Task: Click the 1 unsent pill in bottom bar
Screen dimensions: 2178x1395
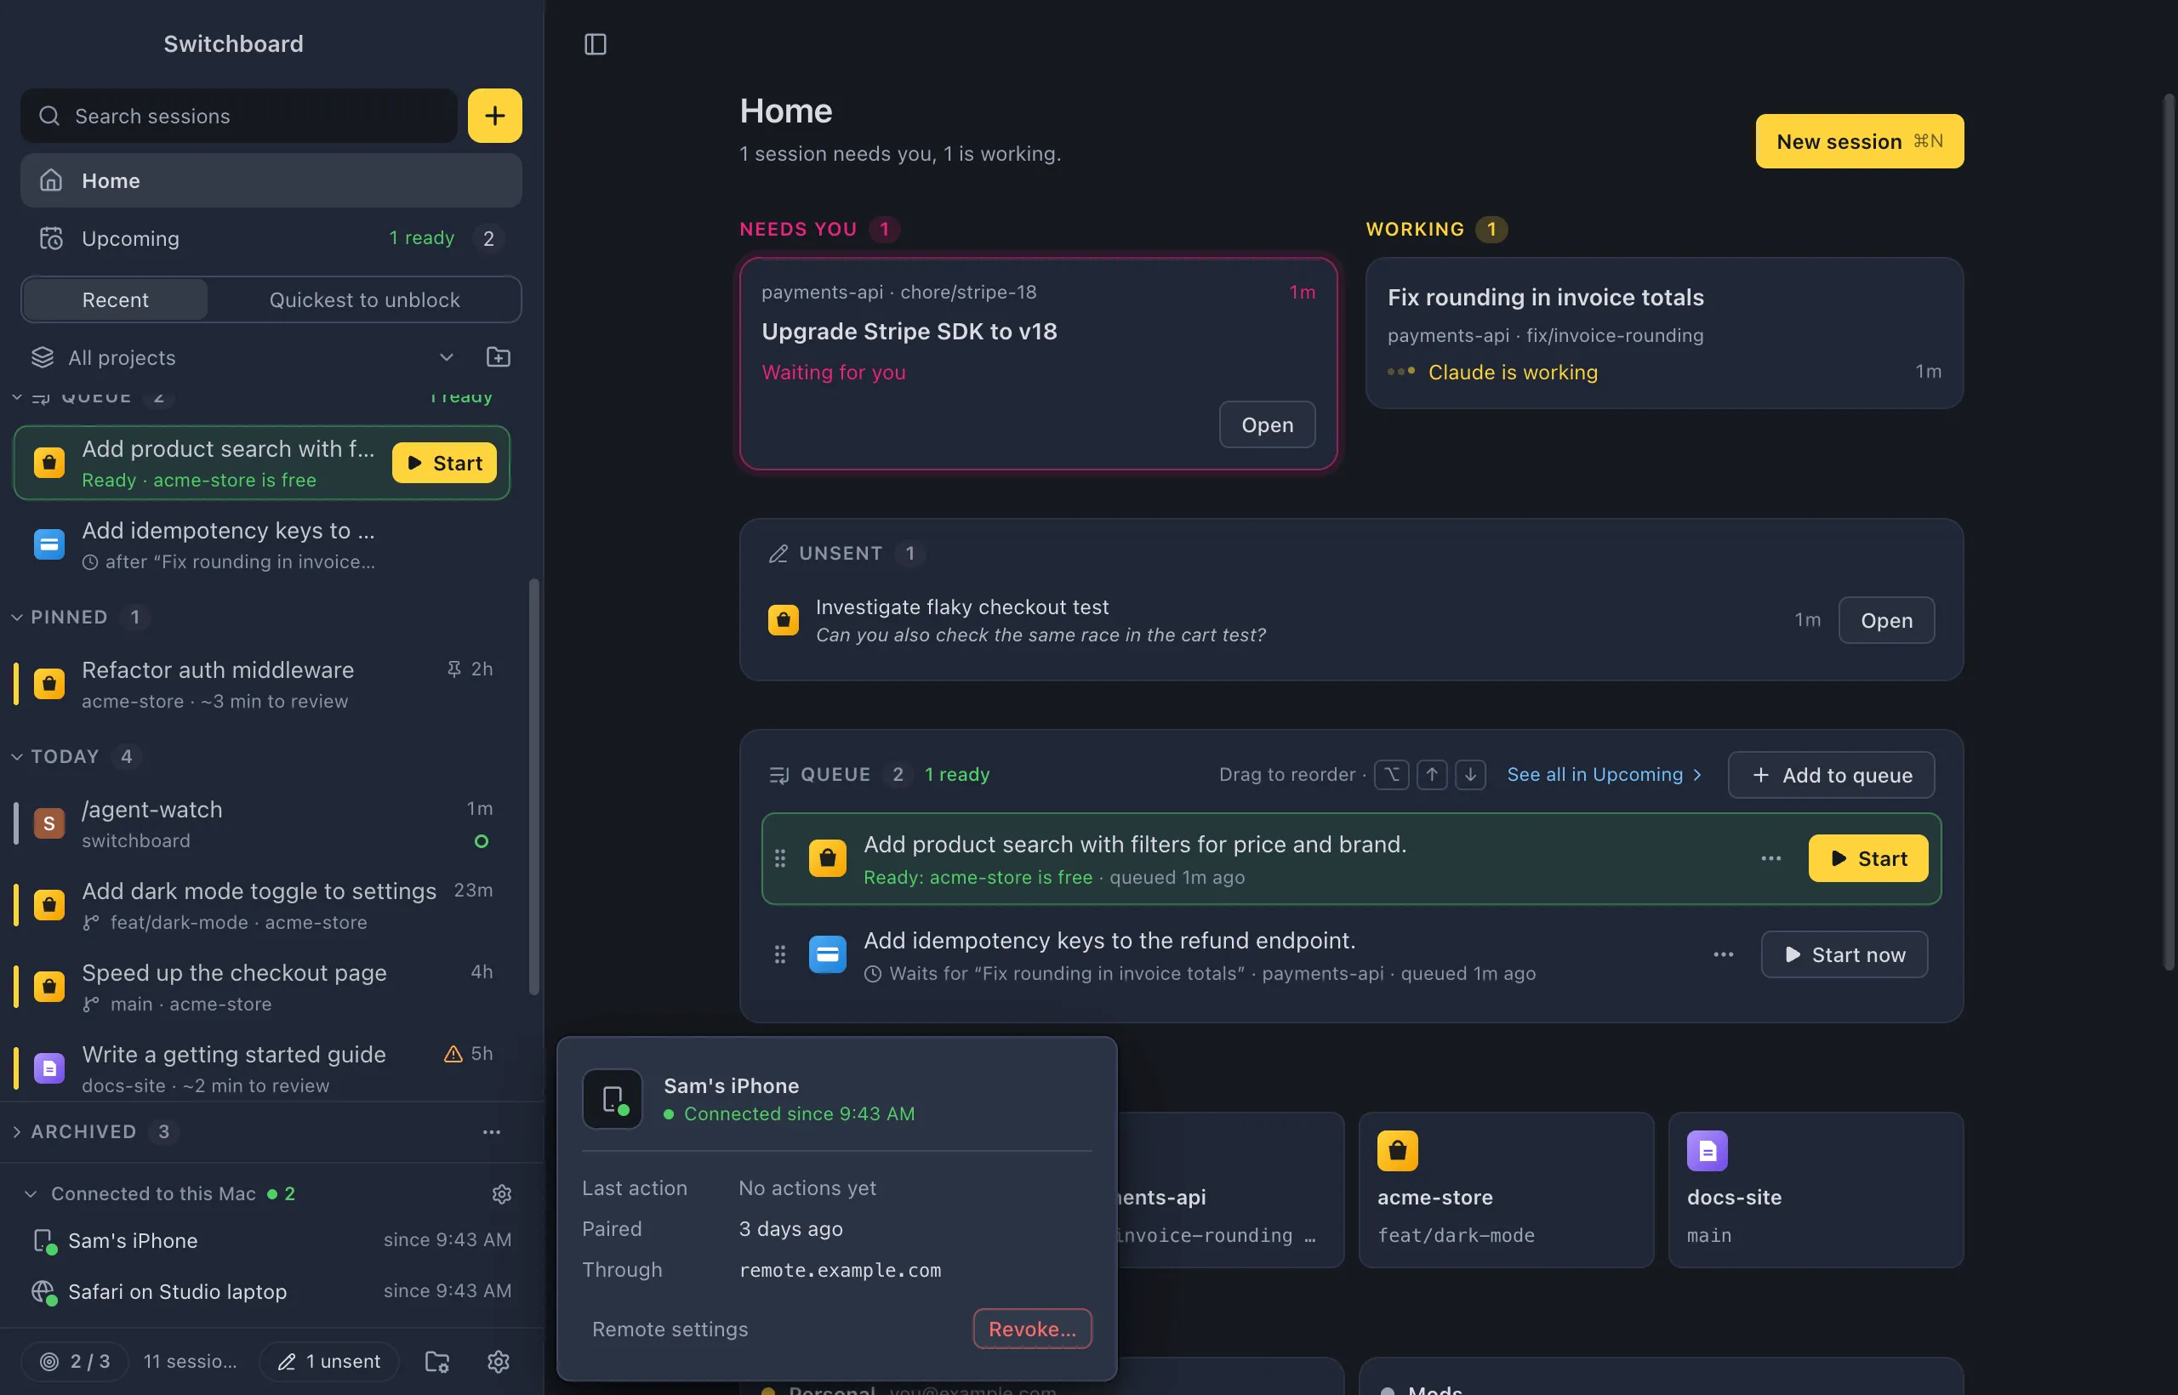Action: click(329, 1361)
